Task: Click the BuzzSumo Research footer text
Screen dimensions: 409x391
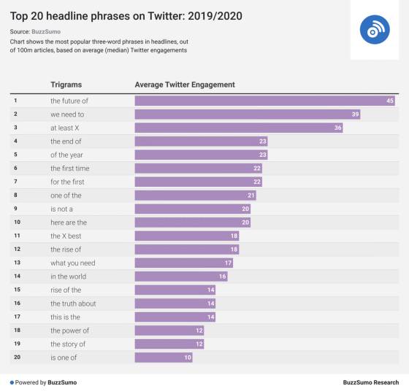Action: pyautogui.click(x=371, y=382)
